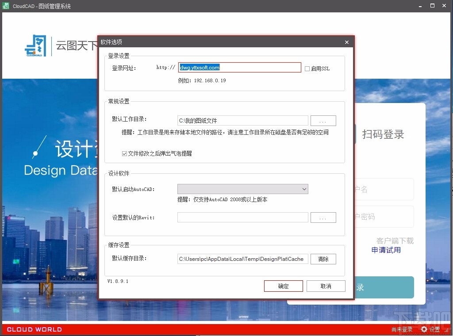Viewport: 453px width, 336px height.
Task: Disable the 文件修改之后弹出气泡提醒 checkbox
Action: tap(124, 153)
